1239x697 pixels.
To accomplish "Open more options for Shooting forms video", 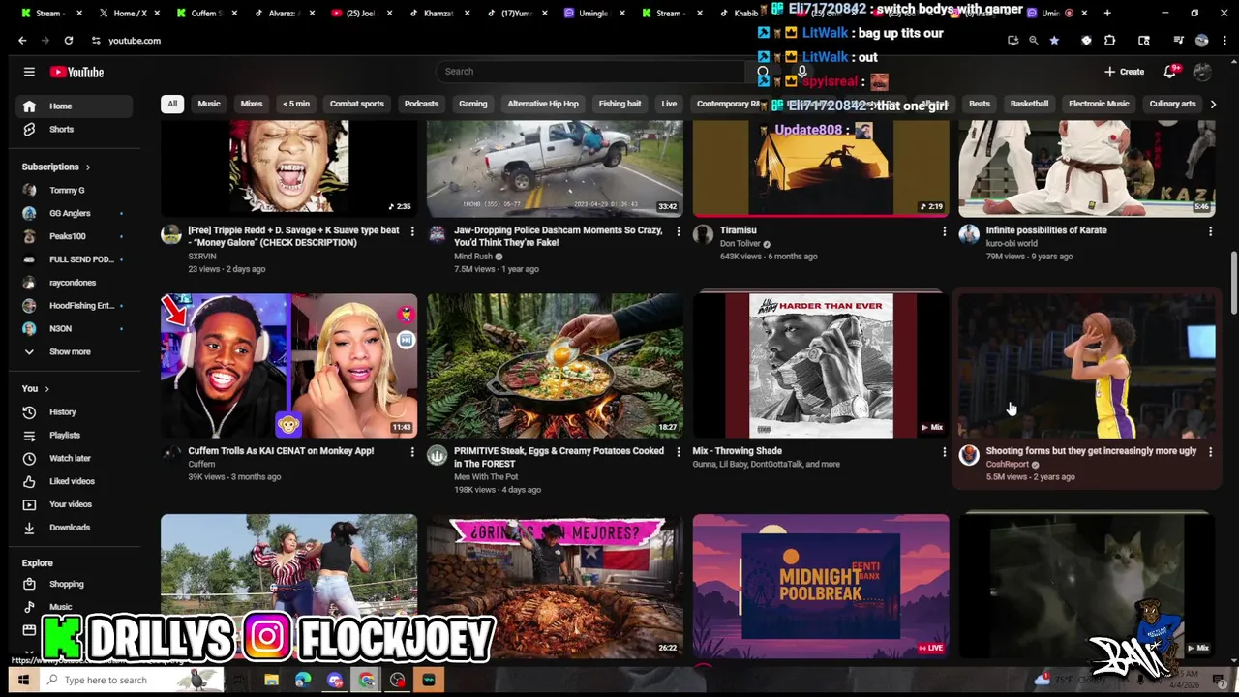I will pyautogui.click(x=1210, y=452).
